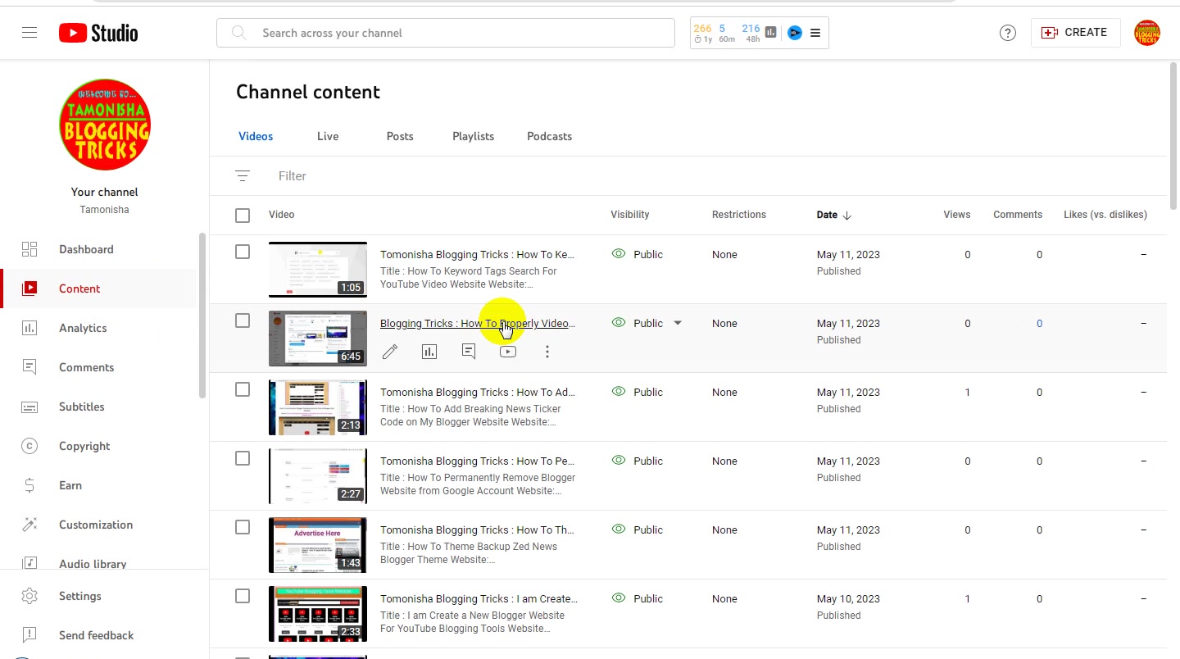The height and width of the screenshot is (659, 1180).
Task: Open Analytics bar-chart icon on hovered video row
Action: (x=429, y=352)
